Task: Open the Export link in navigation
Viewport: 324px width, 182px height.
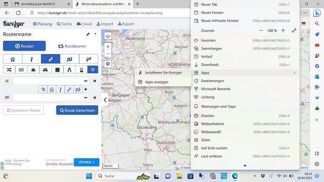Action: [126, 24]
